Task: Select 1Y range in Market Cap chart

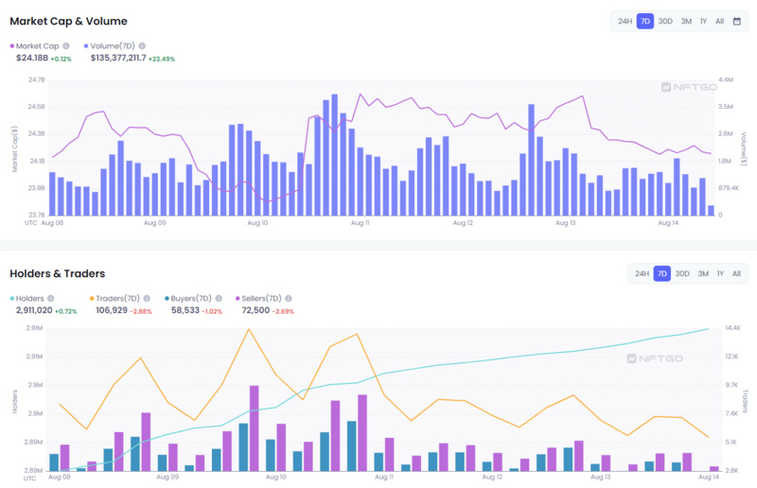Action: (x=703, y=21)
